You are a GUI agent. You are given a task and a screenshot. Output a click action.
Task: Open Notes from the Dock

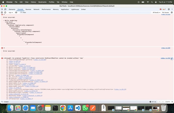pyautogui.click(x=48, y=108)
